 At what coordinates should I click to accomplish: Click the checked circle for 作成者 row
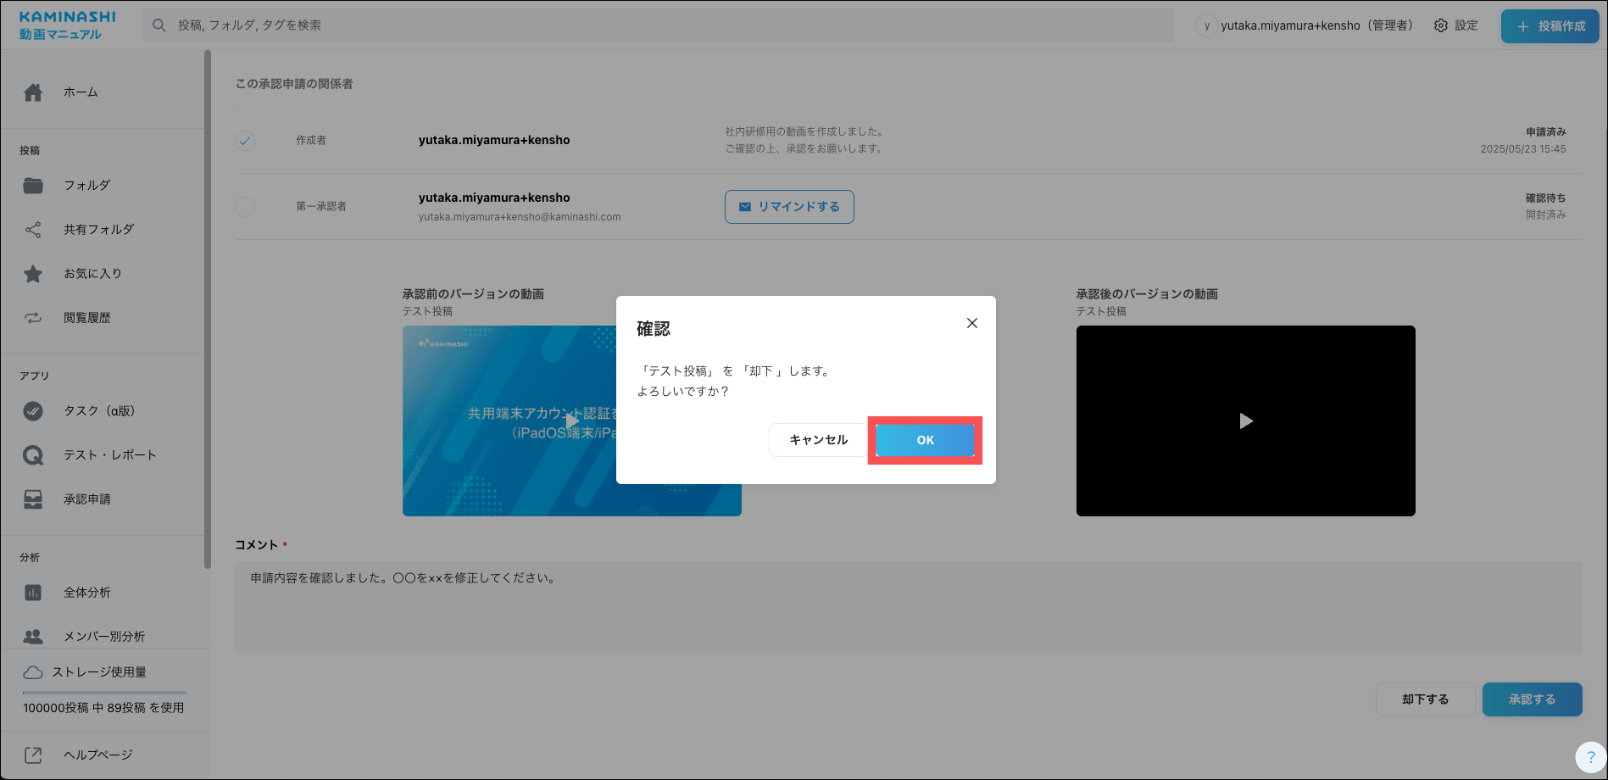(x=245, y=141)
